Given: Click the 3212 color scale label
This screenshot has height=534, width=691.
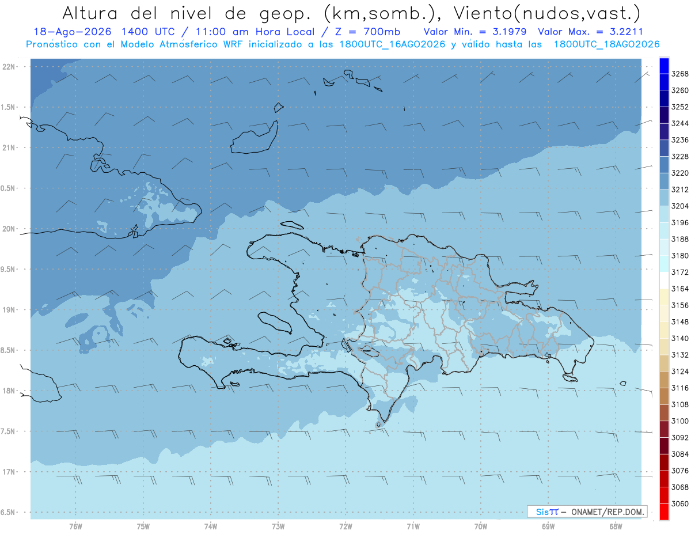Looking at the screenshot, I should tap(680, 190).
